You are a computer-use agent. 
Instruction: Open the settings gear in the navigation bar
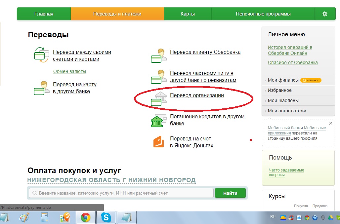pos(324,14)
